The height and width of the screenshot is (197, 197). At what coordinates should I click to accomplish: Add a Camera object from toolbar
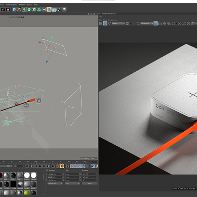tap(59, 9)
